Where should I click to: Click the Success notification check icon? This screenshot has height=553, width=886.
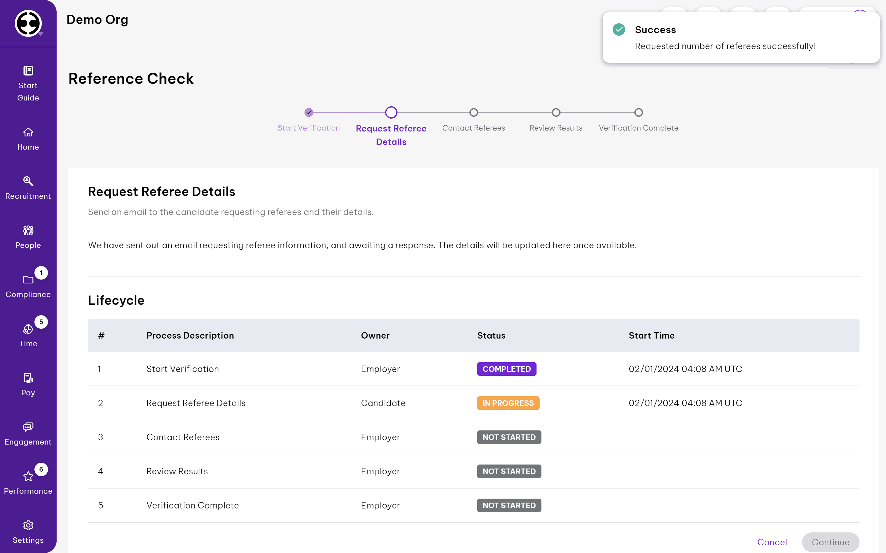tap(619, 29)
